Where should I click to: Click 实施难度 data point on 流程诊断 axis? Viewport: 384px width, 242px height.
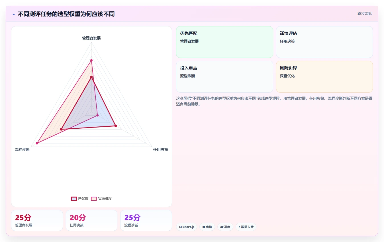(x=37, y=143)
